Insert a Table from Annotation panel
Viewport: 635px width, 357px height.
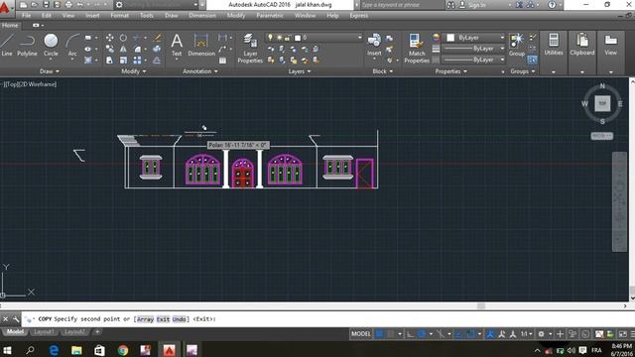click(x=222, y=60)
